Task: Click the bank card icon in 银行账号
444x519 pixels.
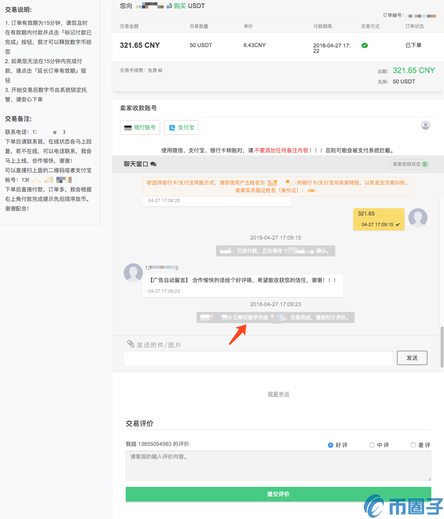Action: point(128,128)
